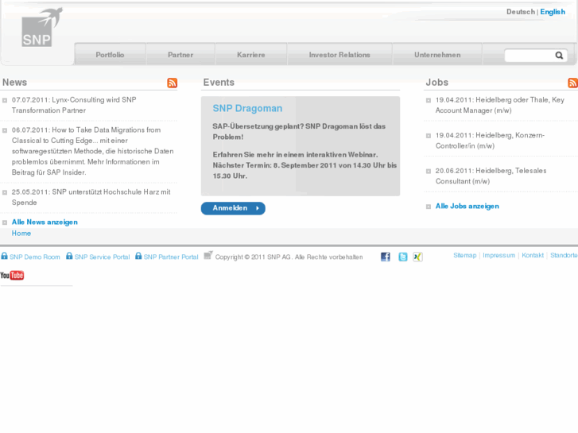This screenshot has height=433, width=578.
Task: Open the Kontakt footer link
Action: pos(533,255)
